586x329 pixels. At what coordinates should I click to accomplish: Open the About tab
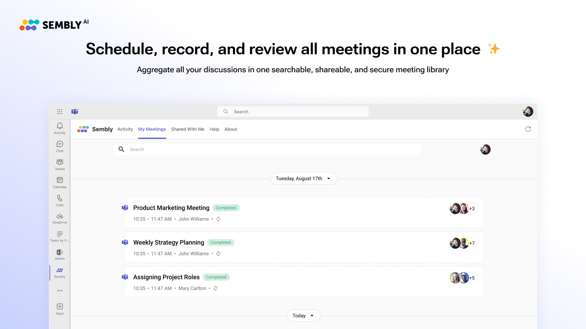click(x=231, y=129)
